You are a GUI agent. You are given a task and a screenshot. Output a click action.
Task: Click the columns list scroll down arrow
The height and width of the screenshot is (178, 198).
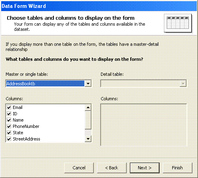(x=88, y=139)
